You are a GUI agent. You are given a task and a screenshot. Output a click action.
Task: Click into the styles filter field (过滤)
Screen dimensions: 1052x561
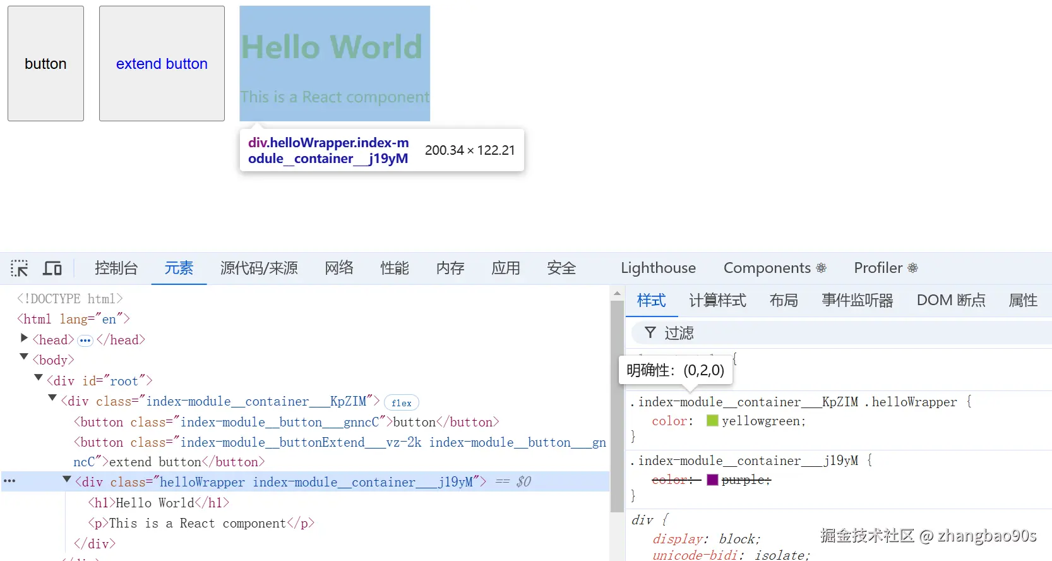tap(842, 333)
